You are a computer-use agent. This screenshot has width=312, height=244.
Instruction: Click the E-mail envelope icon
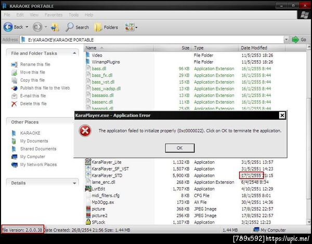coord(14,96)
